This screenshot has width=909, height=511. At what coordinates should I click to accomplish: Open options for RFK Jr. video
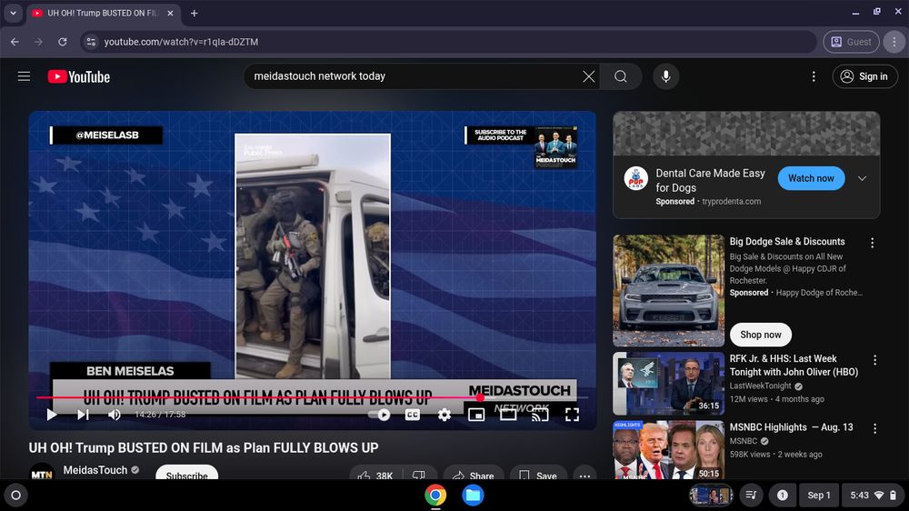coord(874,360)
